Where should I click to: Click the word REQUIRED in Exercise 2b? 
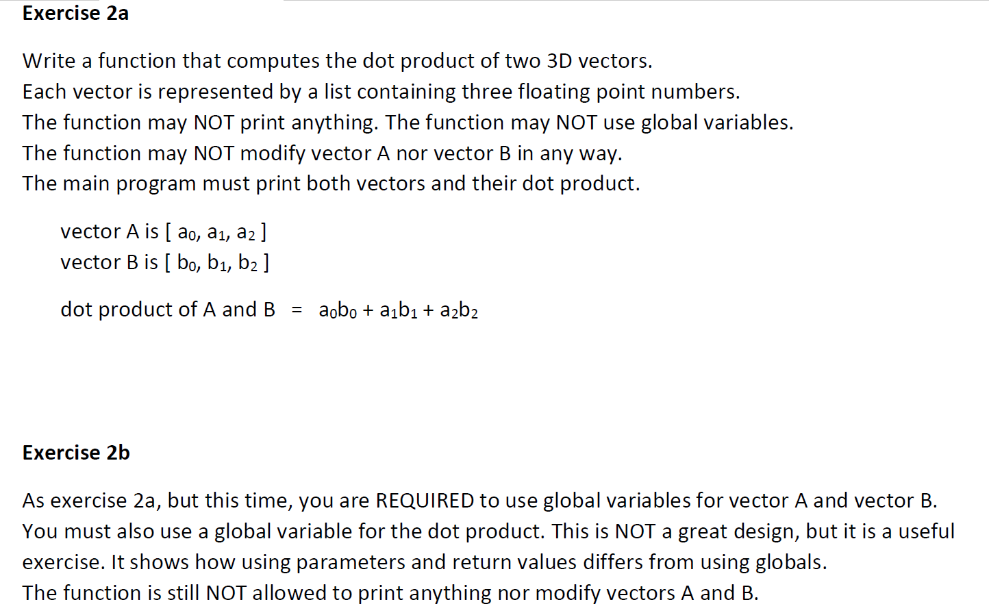tap(425, 501)
